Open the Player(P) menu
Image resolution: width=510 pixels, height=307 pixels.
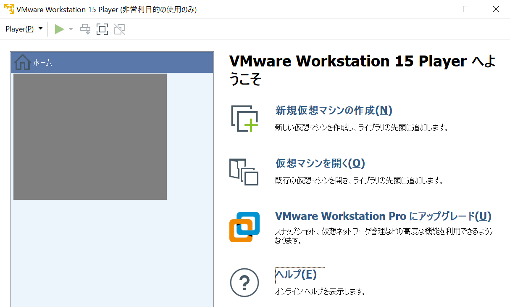point(24,29)
